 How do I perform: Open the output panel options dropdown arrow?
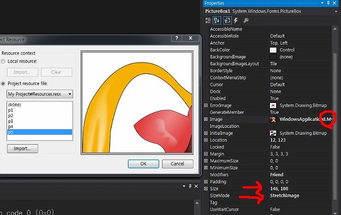[184, 186]
